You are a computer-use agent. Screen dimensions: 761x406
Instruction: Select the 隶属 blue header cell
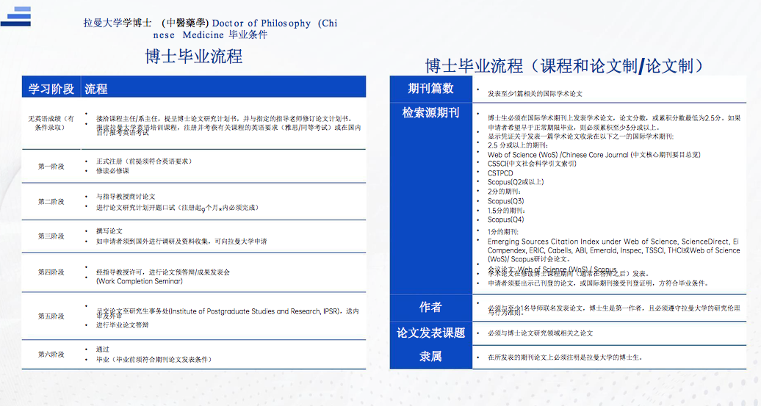tap(430, 356)
